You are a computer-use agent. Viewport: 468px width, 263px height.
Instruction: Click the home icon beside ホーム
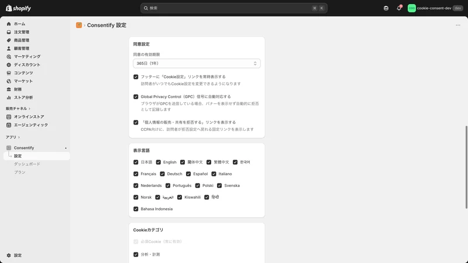click(9, 24)
